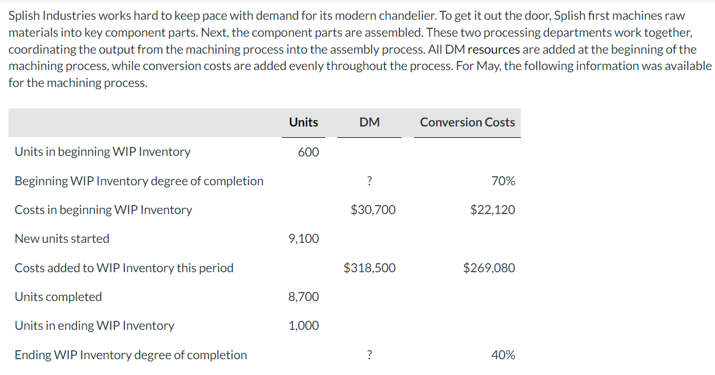Select the 9,100 new units started value
The image size is (715, 375).
(x=304, y=239)
